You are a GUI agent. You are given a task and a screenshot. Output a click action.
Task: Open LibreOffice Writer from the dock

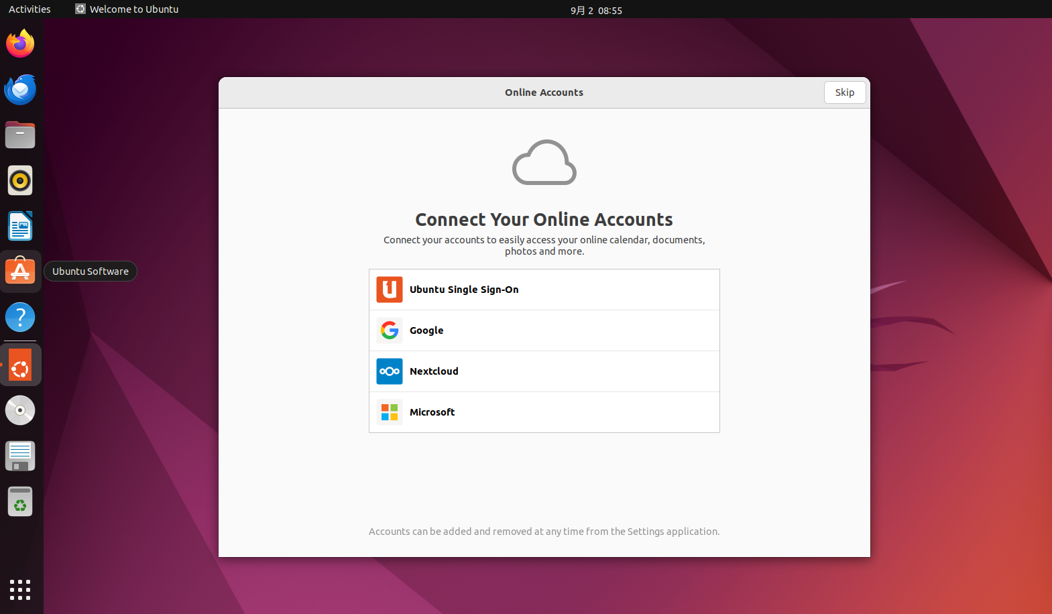(20, 226)
